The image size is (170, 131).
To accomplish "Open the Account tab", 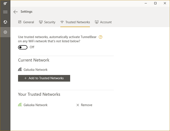I will pyautogui.click(x=103, y=22).
